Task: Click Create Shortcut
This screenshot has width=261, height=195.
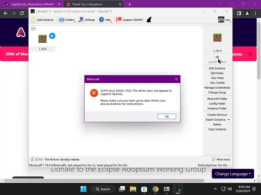Action: pyautogui.click(x=217, y=115)
